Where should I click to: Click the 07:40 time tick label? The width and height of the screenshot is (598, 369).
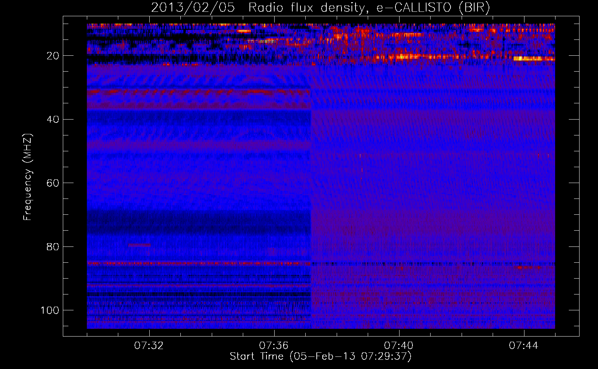coord(399,346)
